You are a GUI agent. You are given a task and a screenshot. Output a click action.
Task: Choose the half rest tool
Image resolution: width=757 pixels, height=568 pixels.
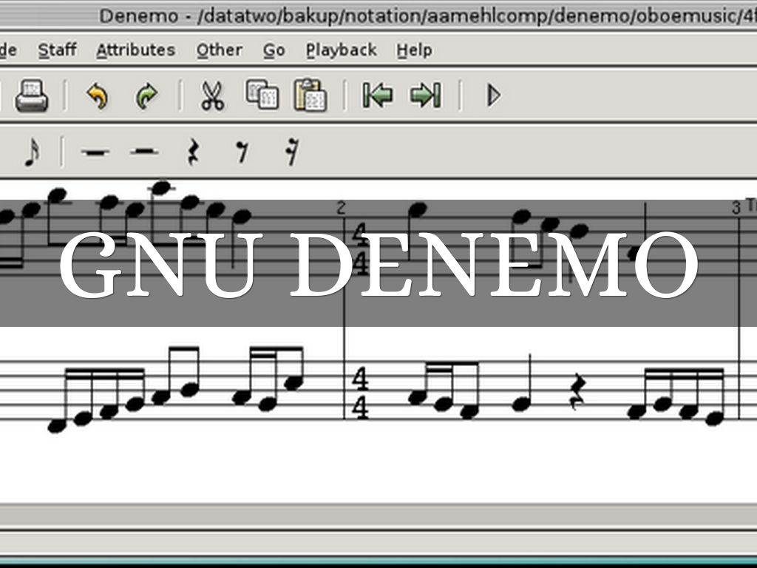(143, 152)
